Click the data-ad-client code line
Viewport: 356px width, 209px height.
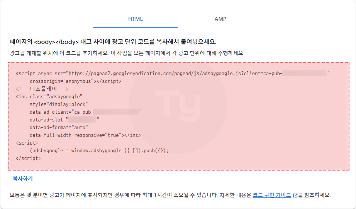pyautogui.click(x=85, y=112)
